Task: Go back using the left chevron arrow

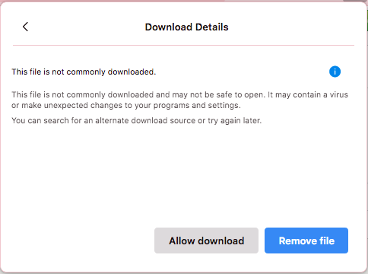Action: [25, 27]
